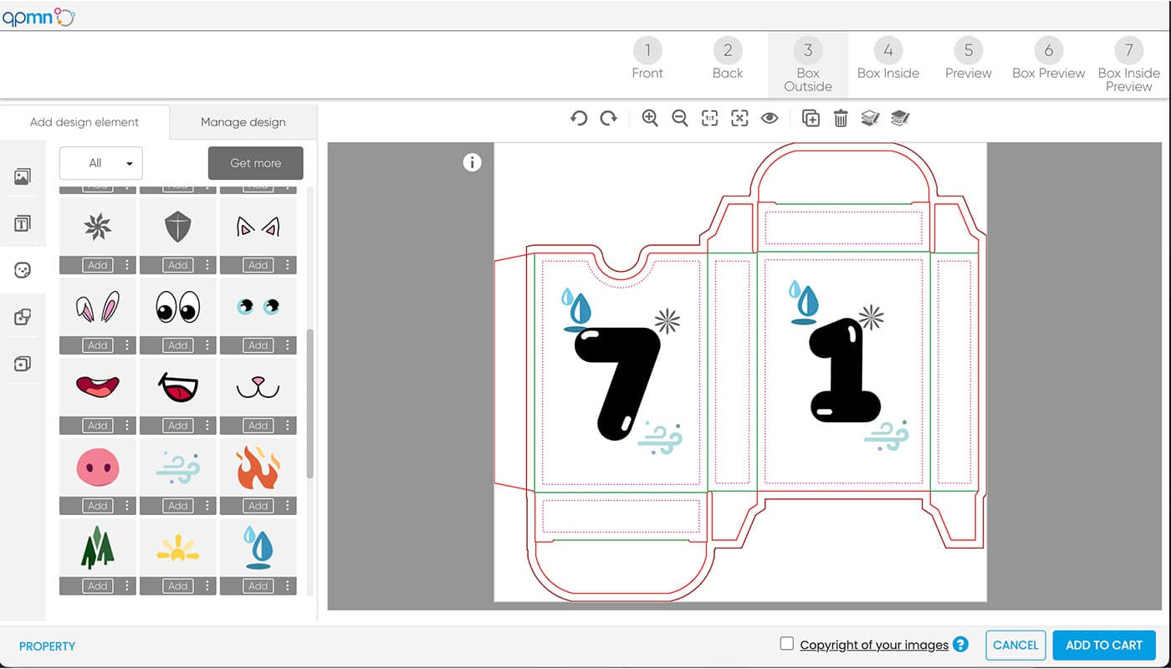Click the redo arrow in the toolbar

click(x=609, y=119)
